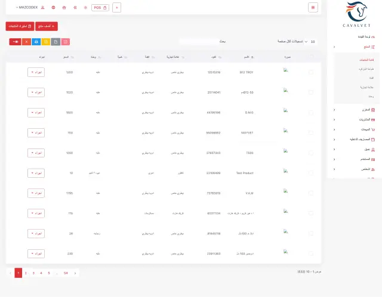Image resolution: width=382 pixels, height=297 pixels.
Task: Click the next page arrow in pagination
Action: pyautogui.click(x=75, y=273)
